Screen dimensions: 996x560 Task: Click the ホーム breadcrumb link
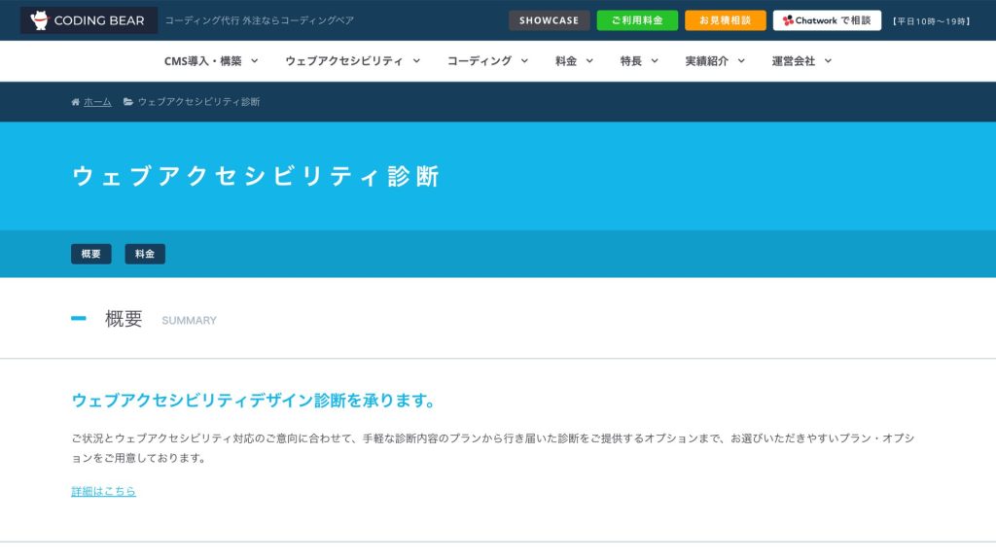point(97,102)
